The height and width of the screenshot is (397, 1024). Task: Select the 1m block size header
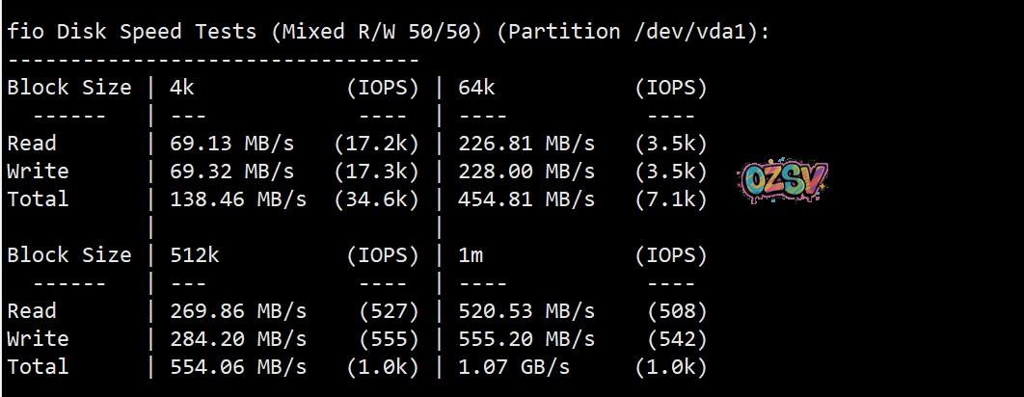(470, 255)
